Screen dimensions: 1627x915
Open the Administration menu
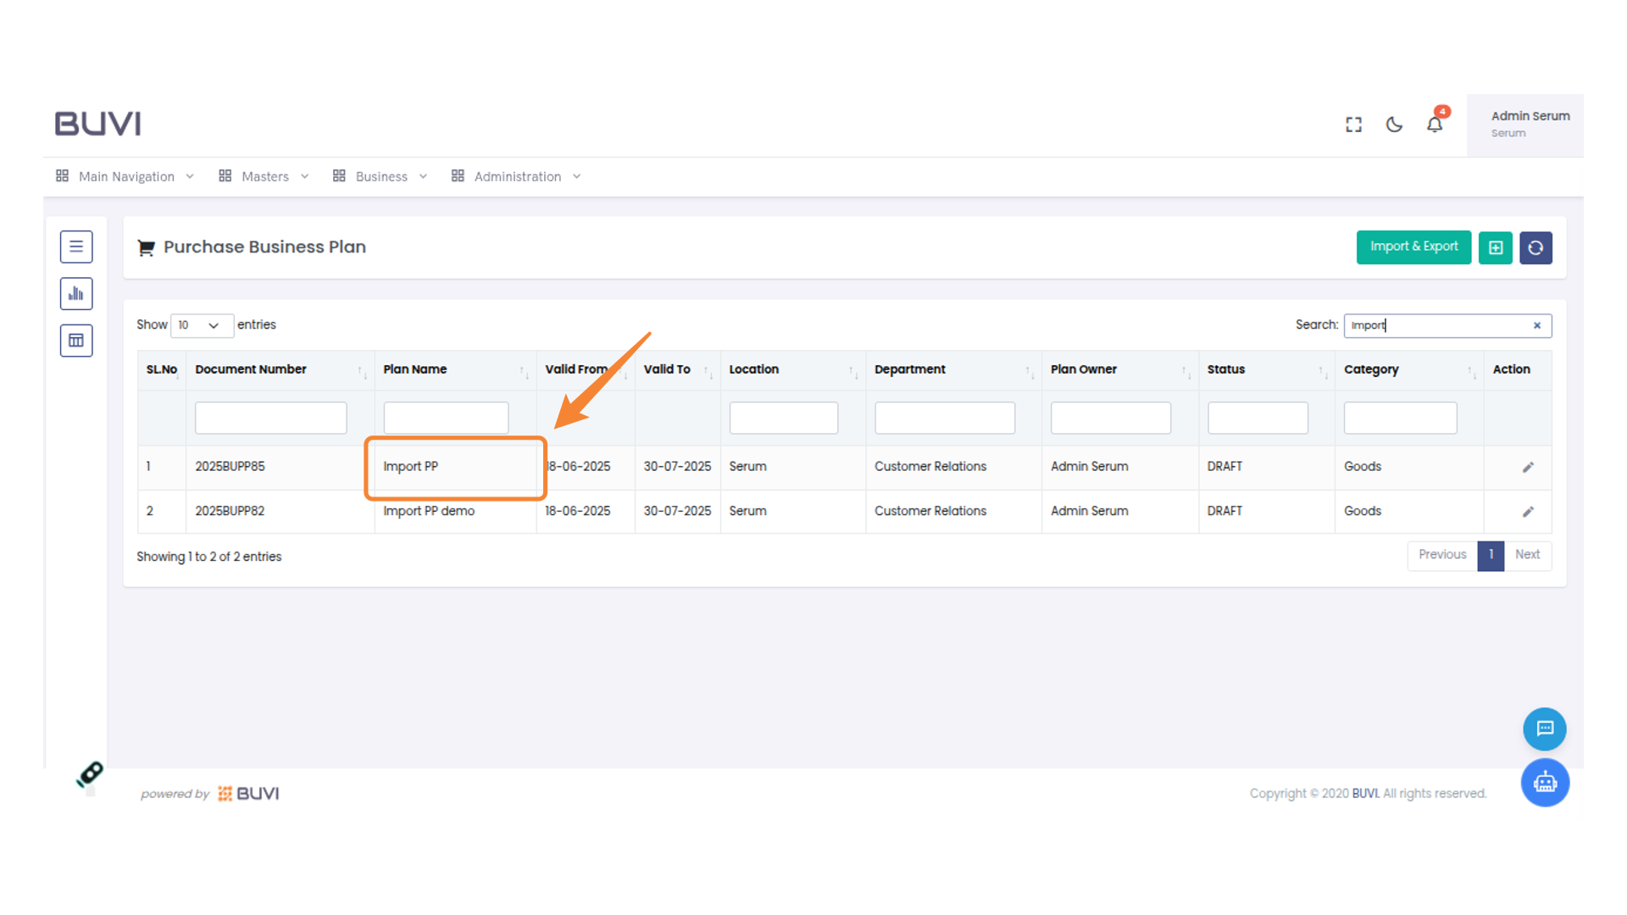[x=516, y=176]
